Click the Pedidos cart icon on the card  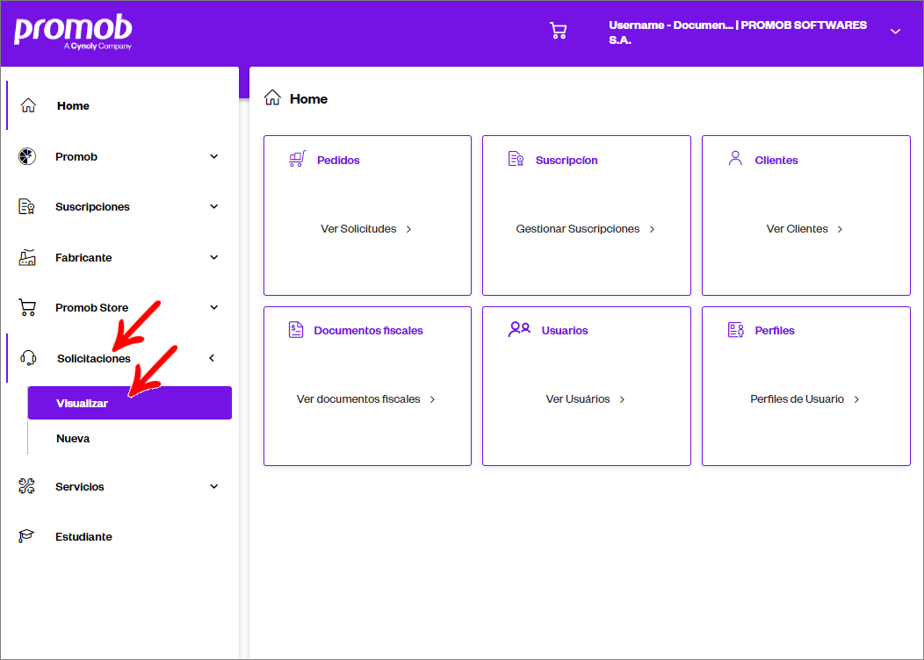click(x=298, y=159)
